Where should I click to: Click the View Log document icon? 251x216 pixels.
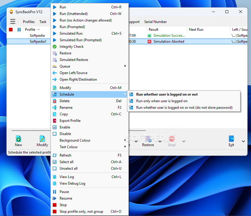[x=55, y=177]
